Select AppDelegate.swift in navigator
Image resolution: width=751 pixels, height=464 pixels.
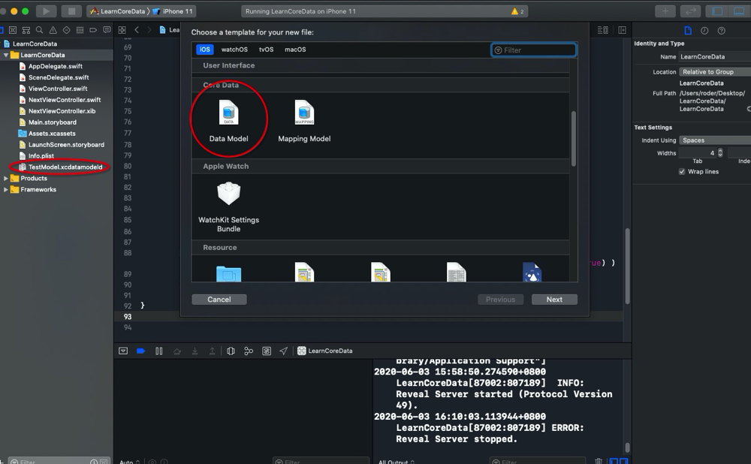pyautogui.click(x=55, y=66)
